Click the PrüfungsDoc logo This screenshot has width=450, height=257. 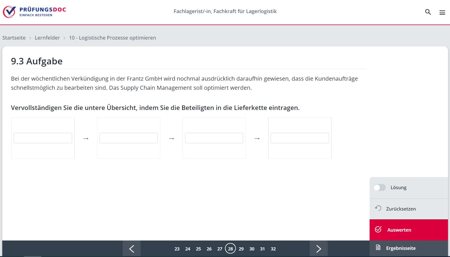pyautogui.click(x=34, y=12)
